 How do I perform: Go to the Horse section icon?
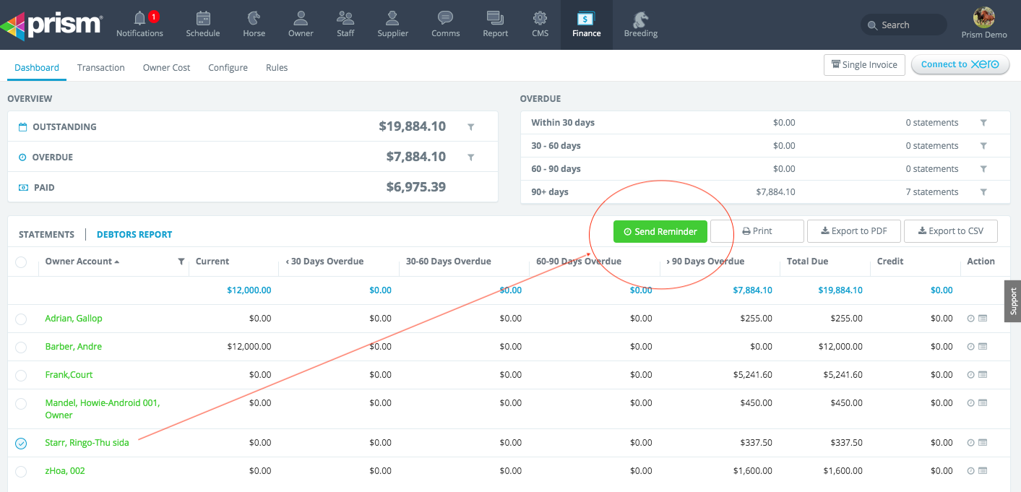coord(254,17)
